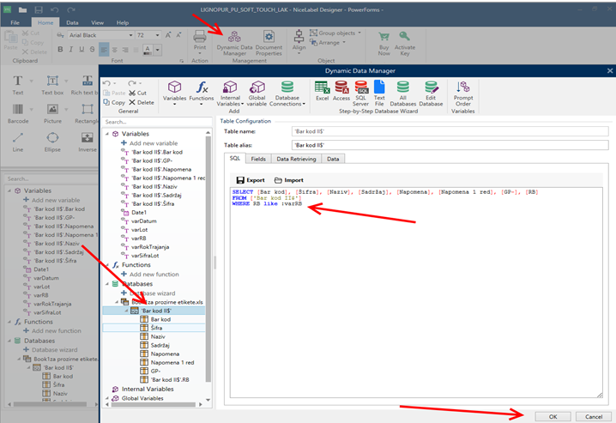The image size is (616, 423).
Task: Open the font color dropdown arrow
Action: (158, 50)
